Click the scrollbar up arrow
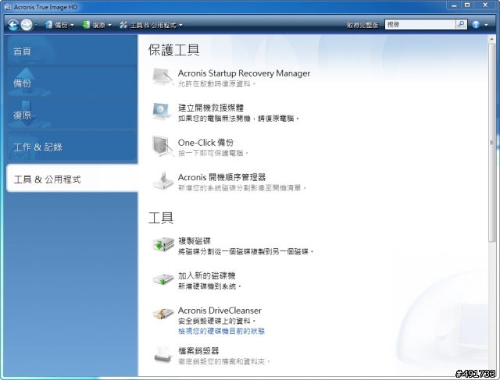The width and height of the screenshot is (500, 380). click(x=491, y=38)
